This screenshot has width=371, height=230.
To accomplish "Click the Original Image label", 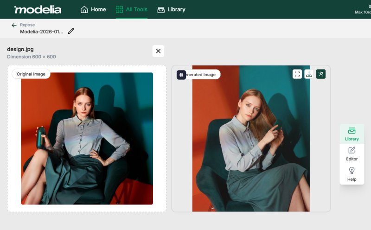I will tap(31, 74).
